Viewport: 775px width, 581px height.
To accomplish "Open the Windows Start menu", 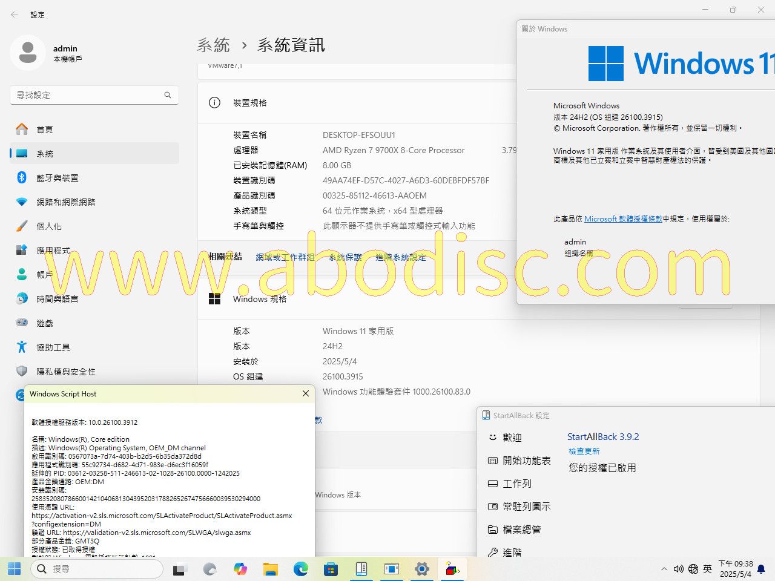I will coord(14,569).
